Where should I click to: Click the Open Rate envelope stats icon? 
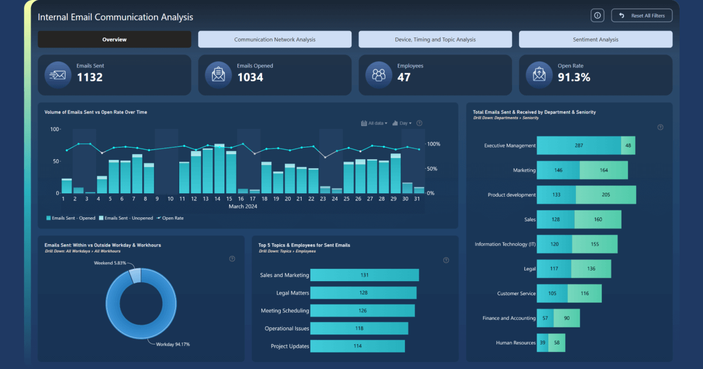point(538,74)
